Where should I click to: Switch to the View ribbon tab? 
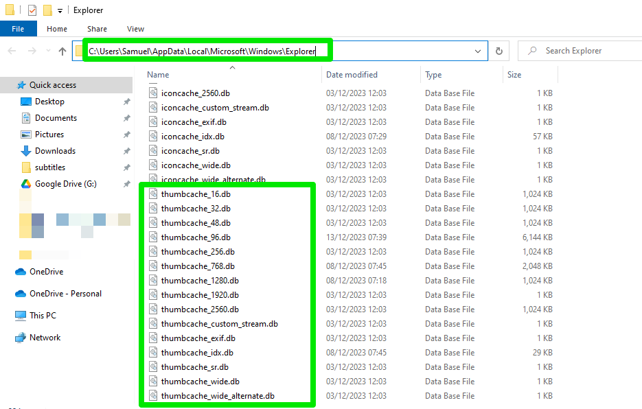point(135,29)
